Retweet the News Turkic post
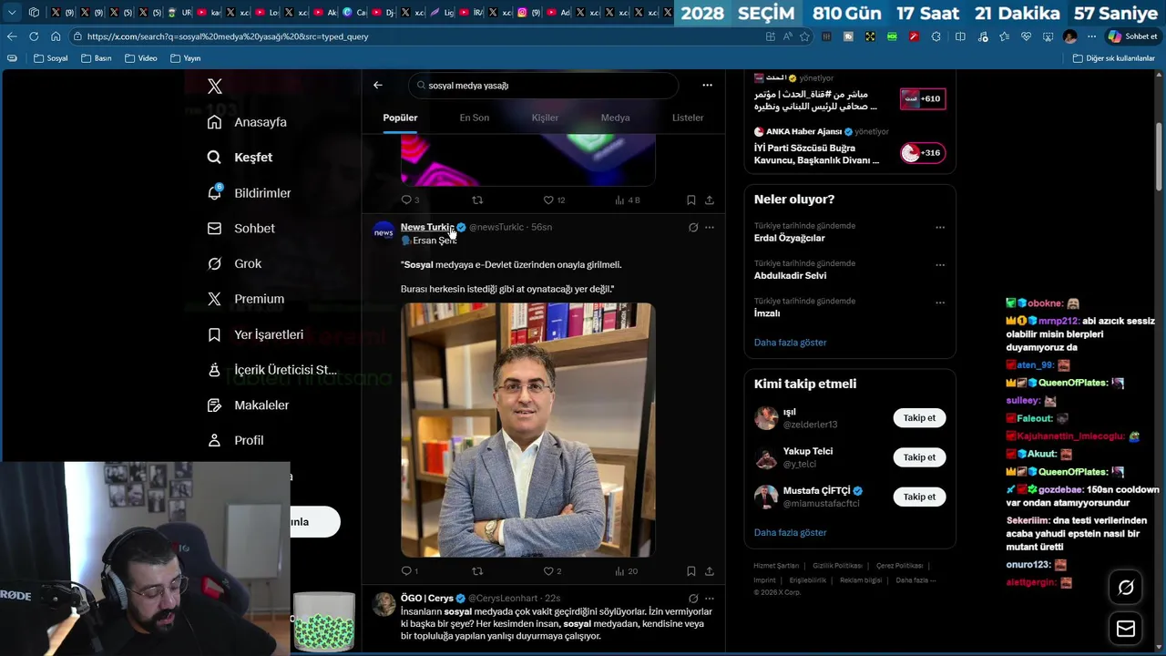Screen dimensions: 1166x656 477,571
